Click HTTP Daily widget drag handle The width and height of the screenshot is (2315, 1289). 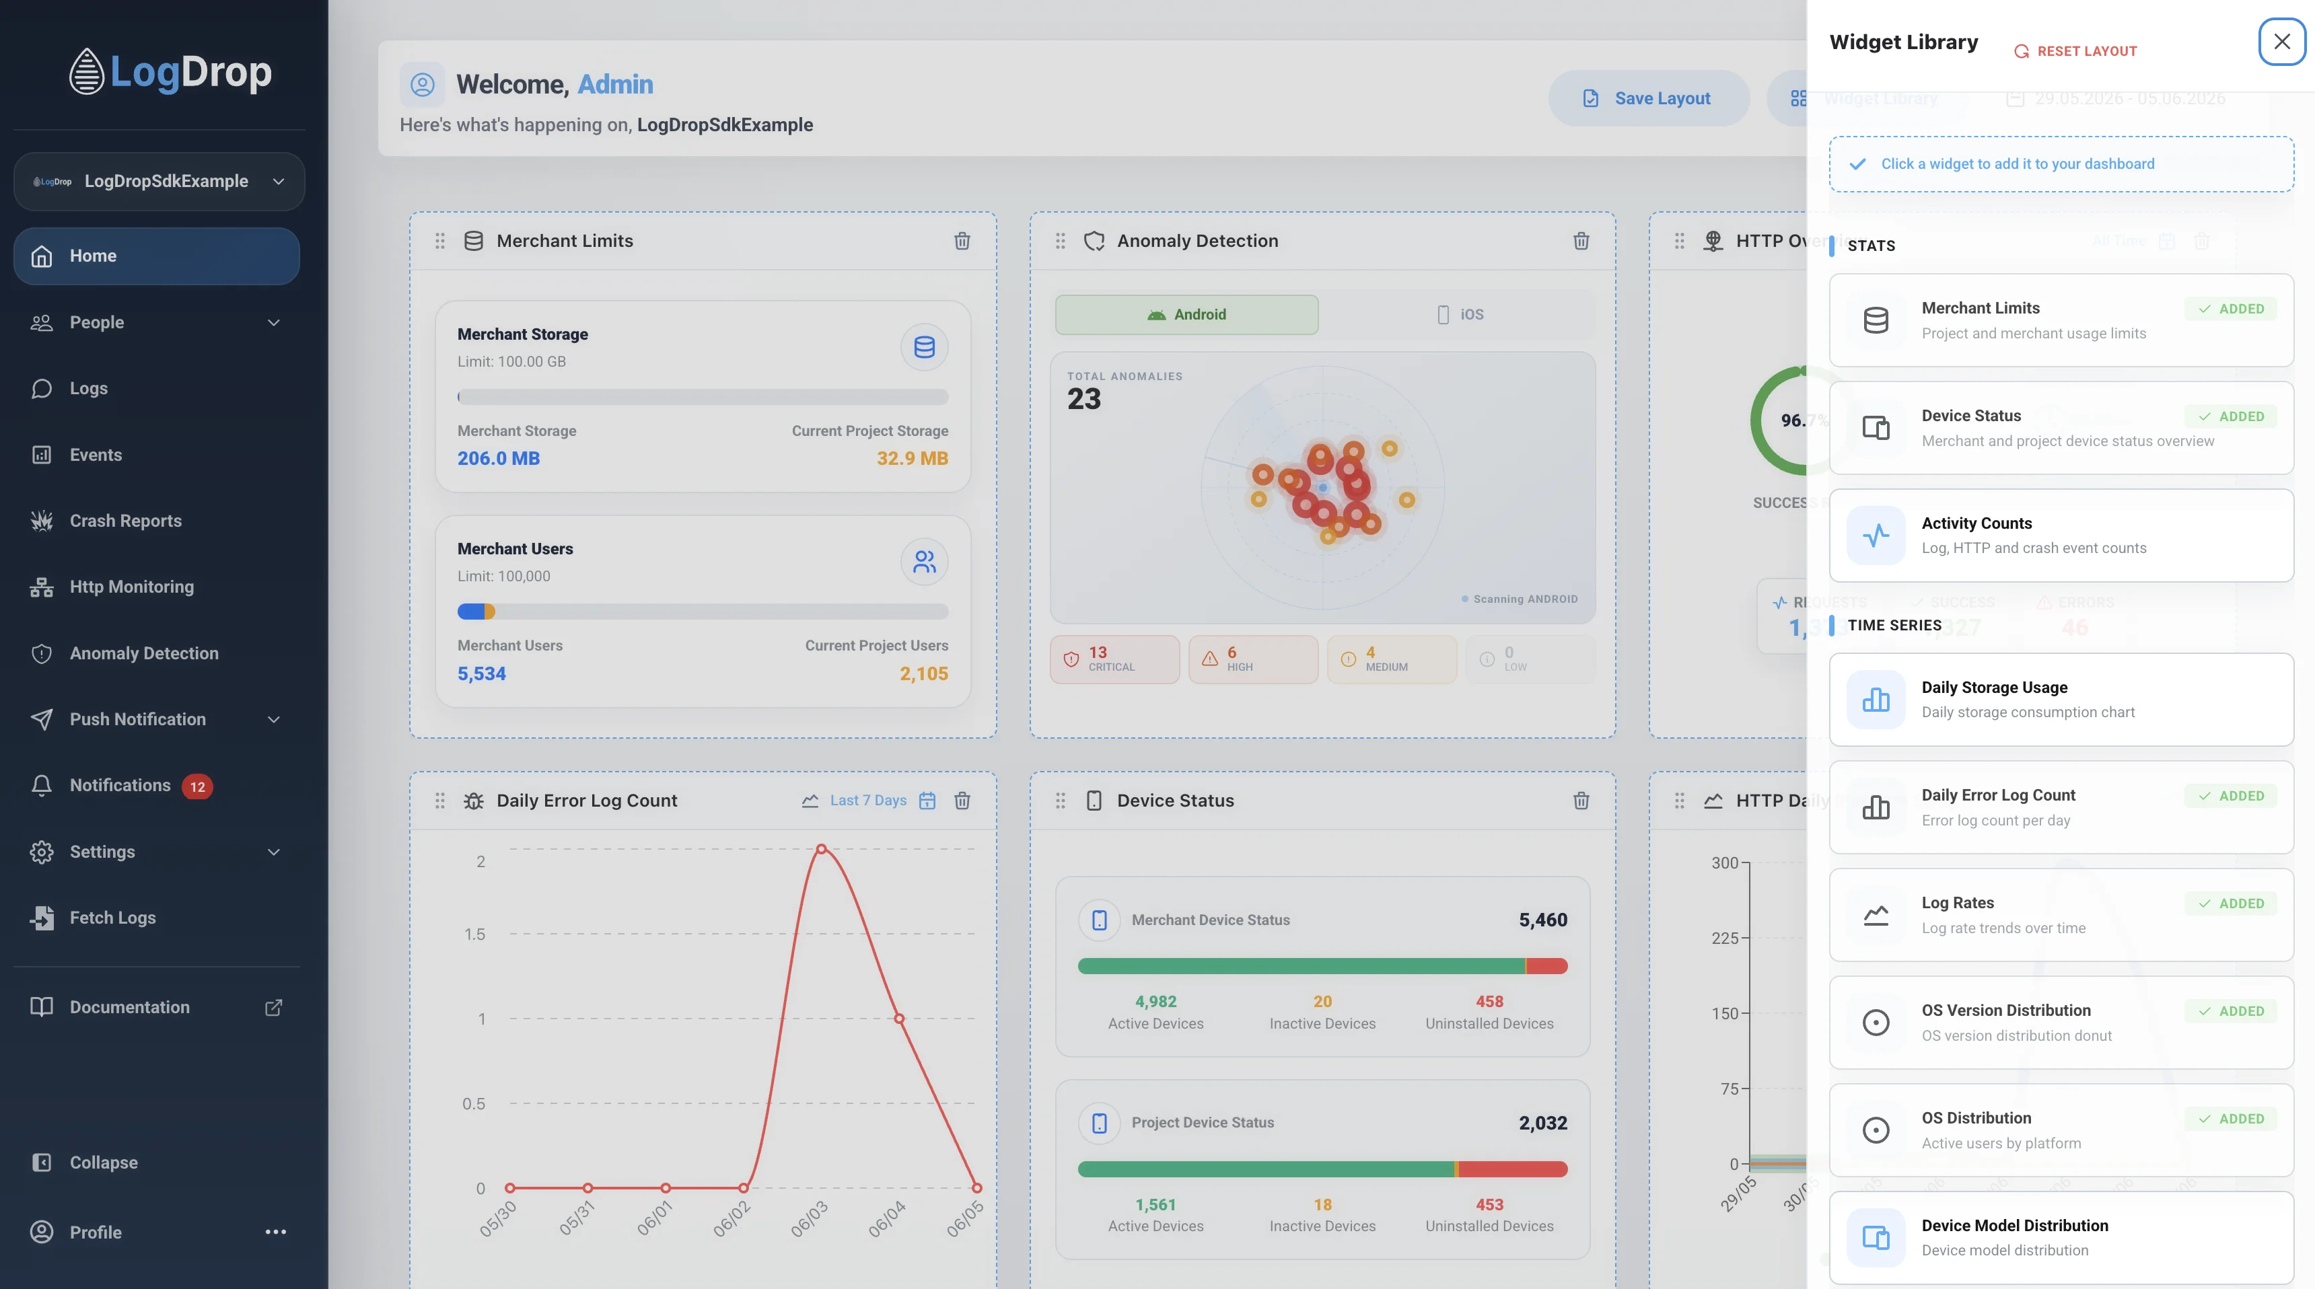coord(1679,801)
